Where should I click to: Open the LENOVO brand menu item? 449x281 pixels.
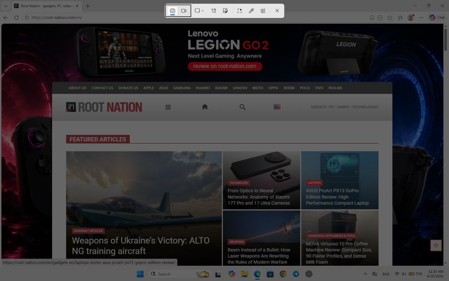[x=240, y=88]
